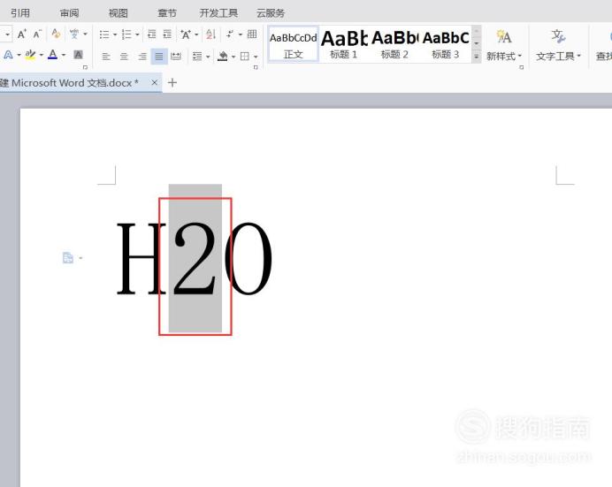Image resolution: width=612 pixels, height=487 pixels.
Task: Apply the 标题 3 style
Action: click(x=446, y=44)
